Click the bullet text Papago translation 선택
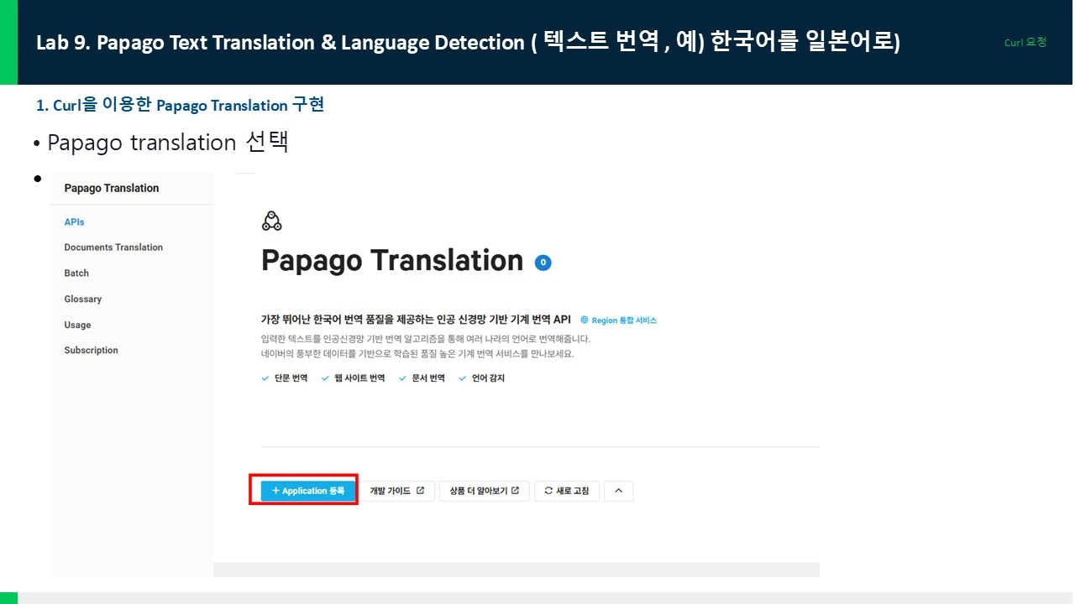The width and height of the screenshot is (1075, 604). tap(168, 143)
